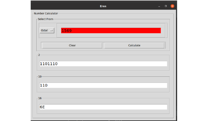The image size is (216, 121).
Task: Click the red input field showing 1569
Action: (x=111, y=30)
